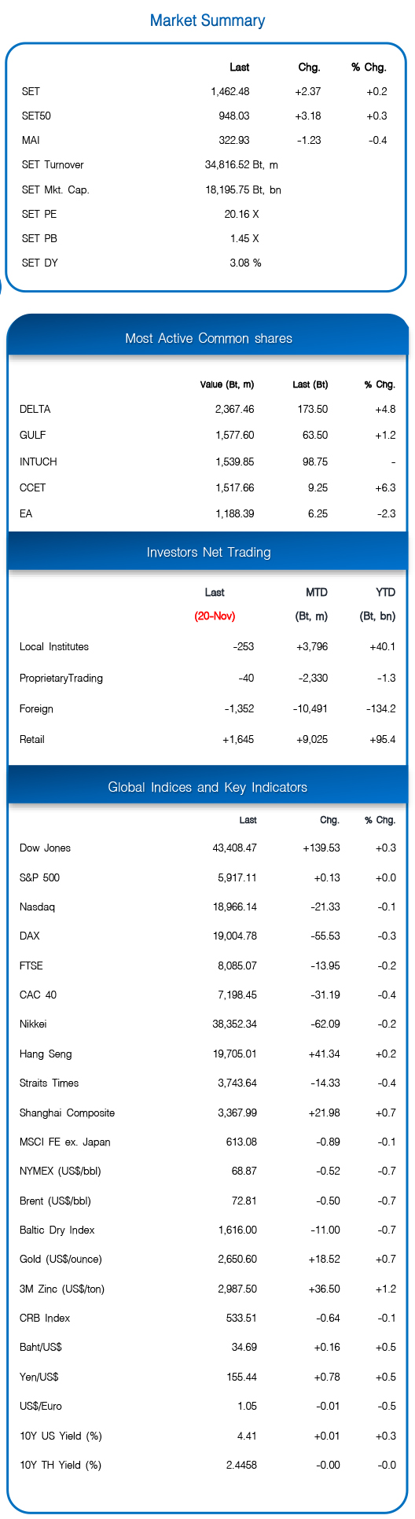Select the Foreign investors row
The width and height of the screenshot is (415, 1519).
pos(207,708)
